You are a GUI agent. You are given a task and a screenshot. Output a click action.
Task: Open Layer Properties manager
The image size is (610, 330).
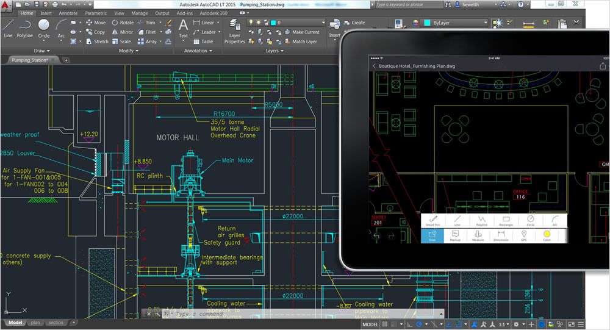[x=235, y=32]
